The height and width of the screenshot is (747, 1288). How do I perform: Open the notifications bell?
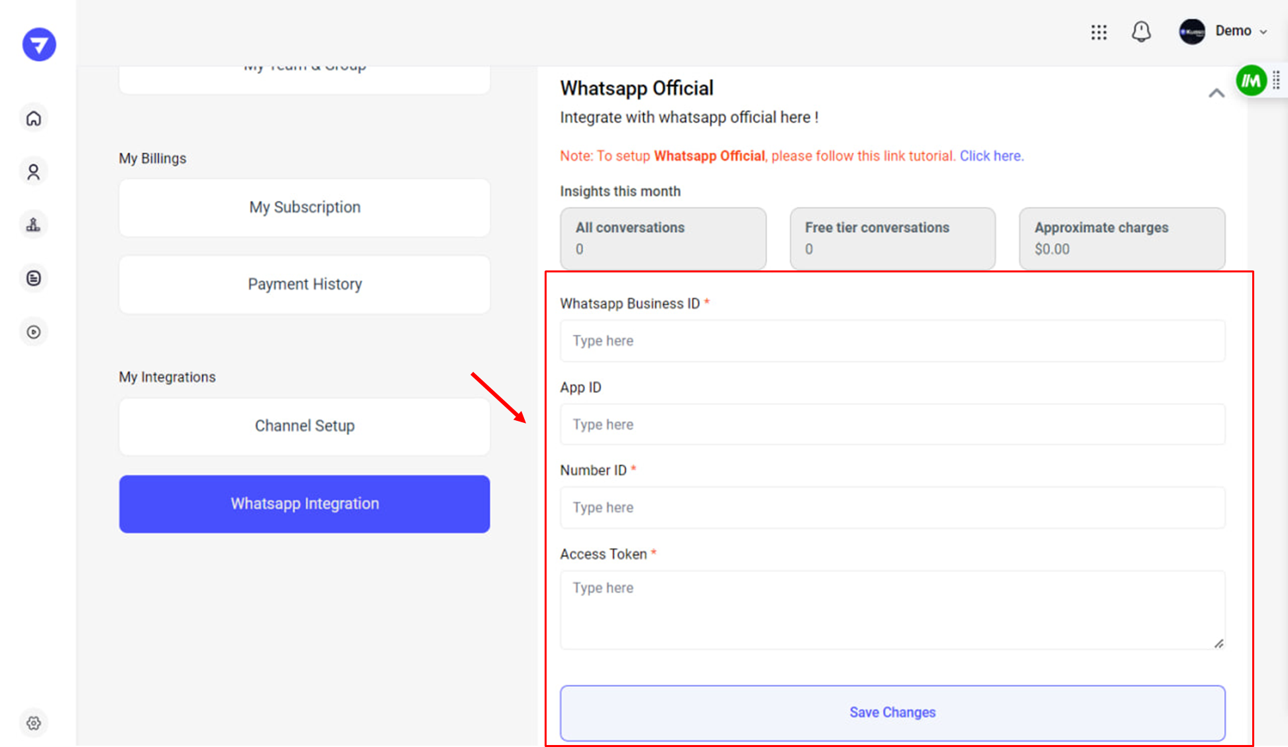[1141, 32]
